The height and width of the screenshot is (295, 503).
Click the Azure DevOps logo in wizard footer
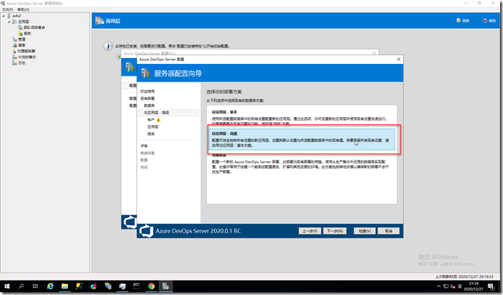pos(147,231)
